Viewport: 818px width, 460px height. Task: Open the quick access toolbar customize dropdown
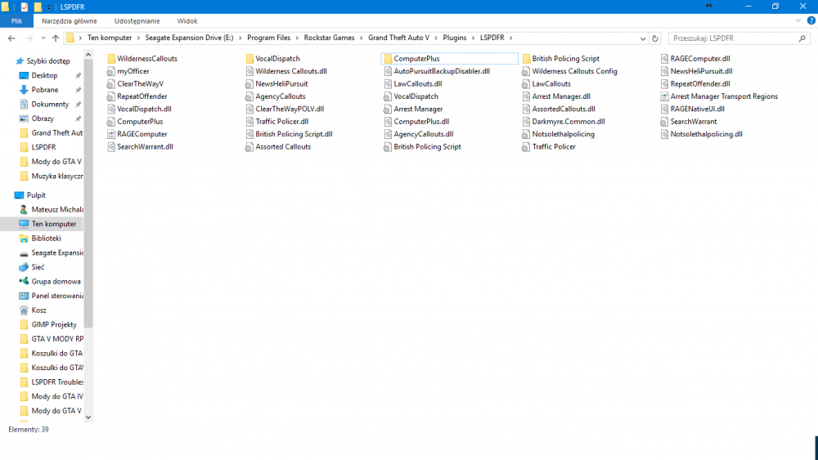[48, 7]
